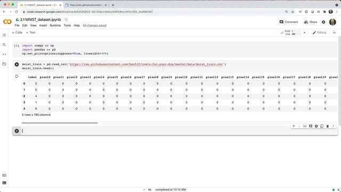
Task: Mirror the cell in a tab
Action: pos(322,126)
